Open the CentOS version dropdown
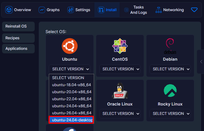The width and height of the screenshot is (204, 131). click(120, 69)
